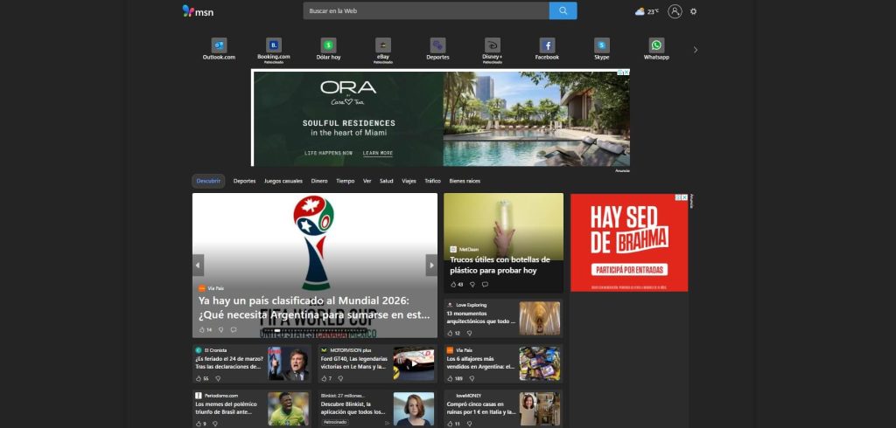Switch to the Deportes tab
Image resolution: width=896 pixels, height=428 pixels.
[245, 181]
